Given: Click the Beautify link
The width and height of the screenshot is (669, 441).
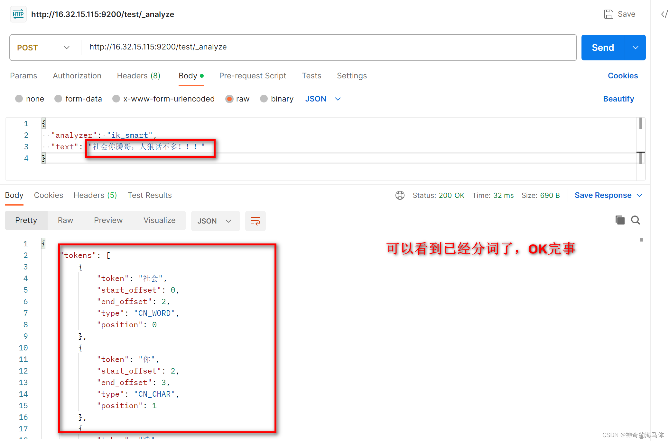Looking at the screenshot, I should [618, 99].
